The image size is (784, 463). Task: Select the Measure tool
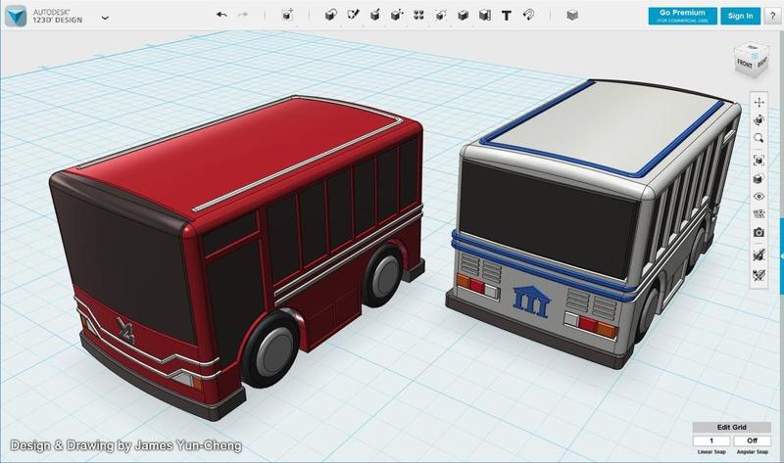click(x=484, y=15)
